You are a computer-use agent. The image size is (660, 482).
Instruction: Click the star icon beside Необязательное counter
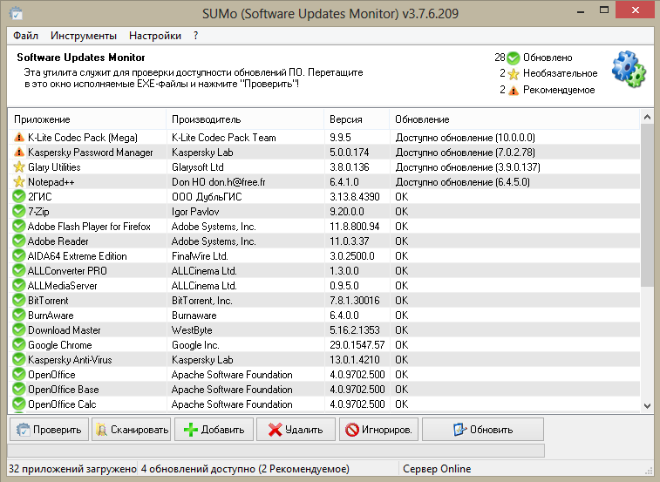click(514, 74)
